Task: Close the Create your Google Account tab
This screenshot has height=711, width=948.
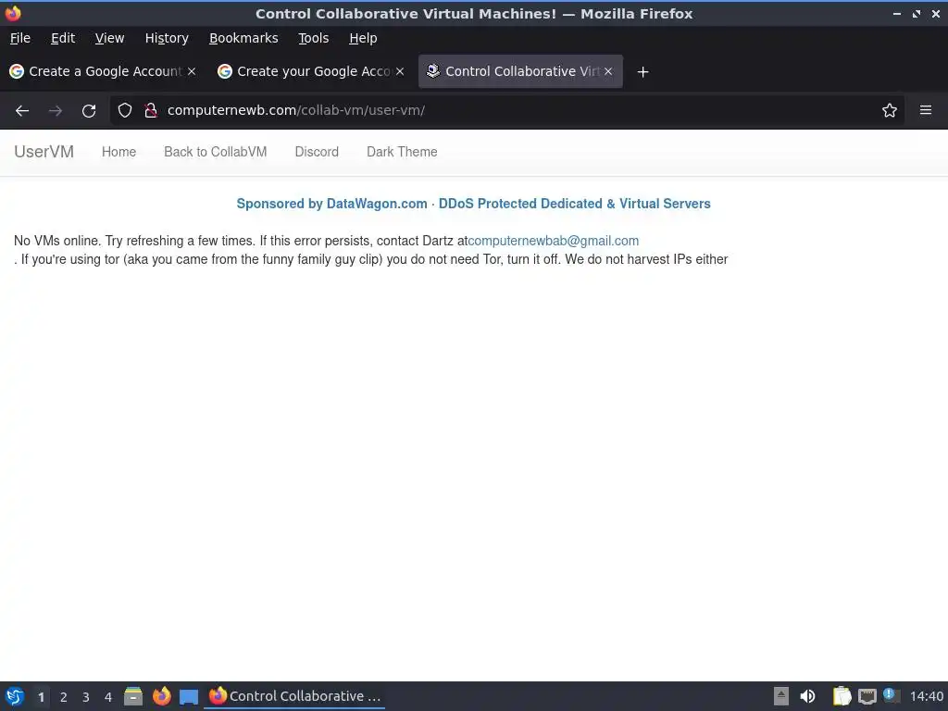Action: [x=400, y=71]
